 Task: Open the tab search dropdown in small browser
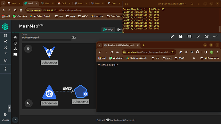(100, 45)
